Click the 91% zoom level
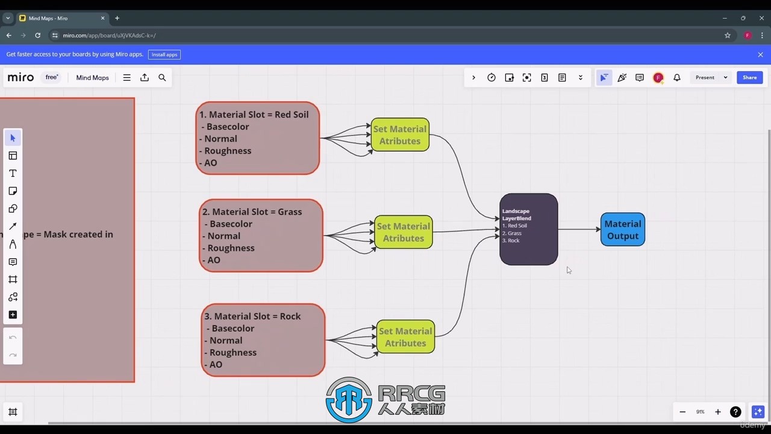771x434 pixels. 701,412
